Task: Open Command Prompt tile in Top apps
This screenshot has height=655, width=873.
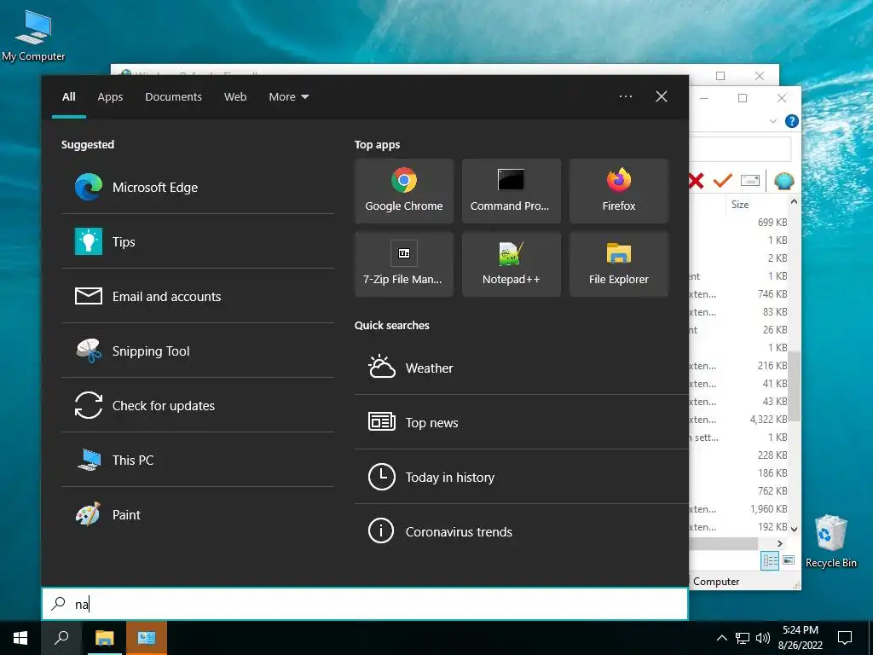Action: (512, 191)
